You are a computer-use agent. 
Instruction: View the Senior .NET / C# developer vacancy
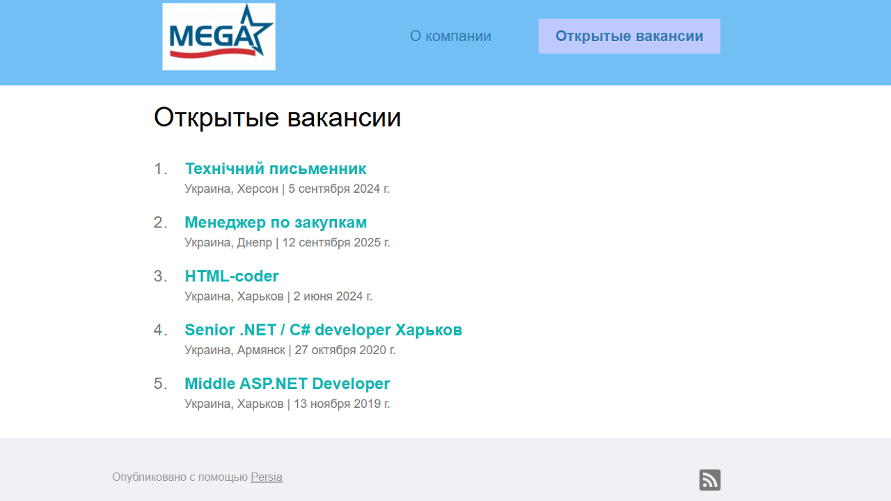[323, 330]
